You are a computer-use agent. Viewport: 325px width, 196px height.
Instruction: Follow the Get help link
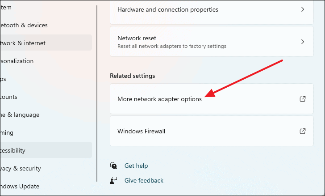coord(136,166)
